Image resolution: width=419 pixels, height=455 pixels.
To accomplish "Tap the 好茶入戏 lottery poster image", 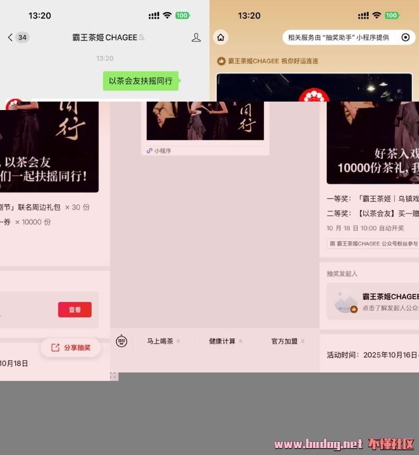I will pos(372,143).
